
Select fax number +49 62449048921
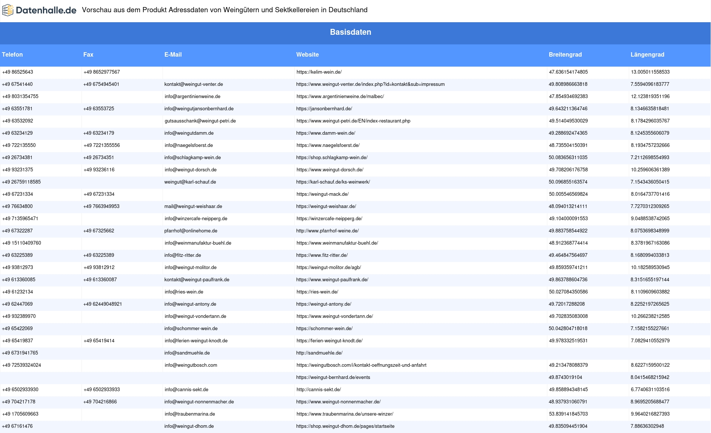103,304
